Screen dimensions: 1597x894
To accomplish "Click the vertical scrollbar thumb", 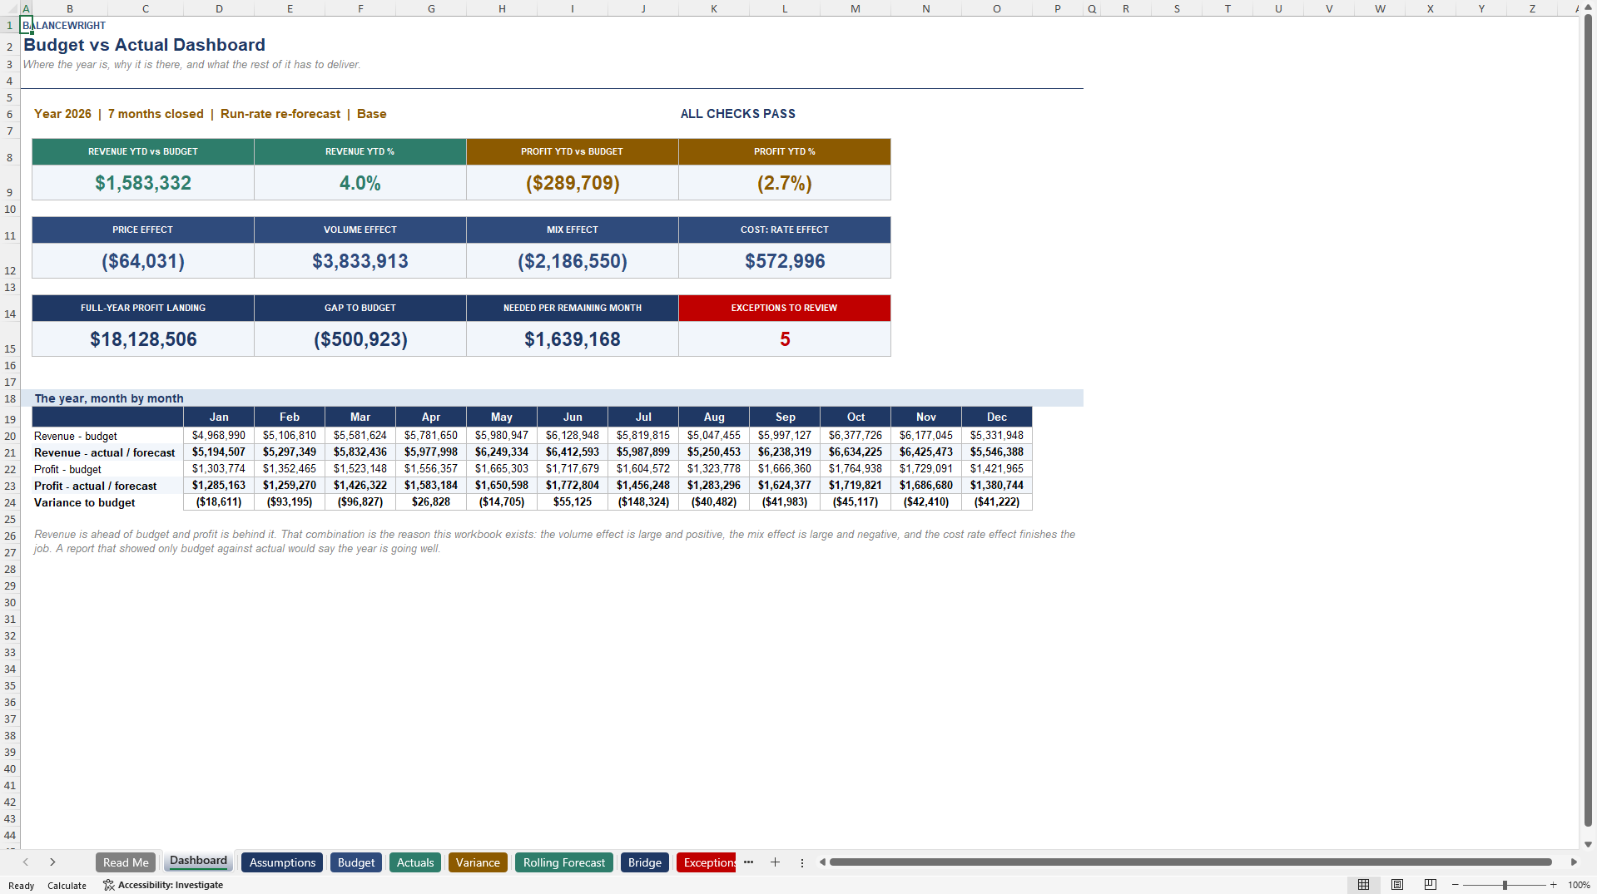I will tap(1588, 420).
